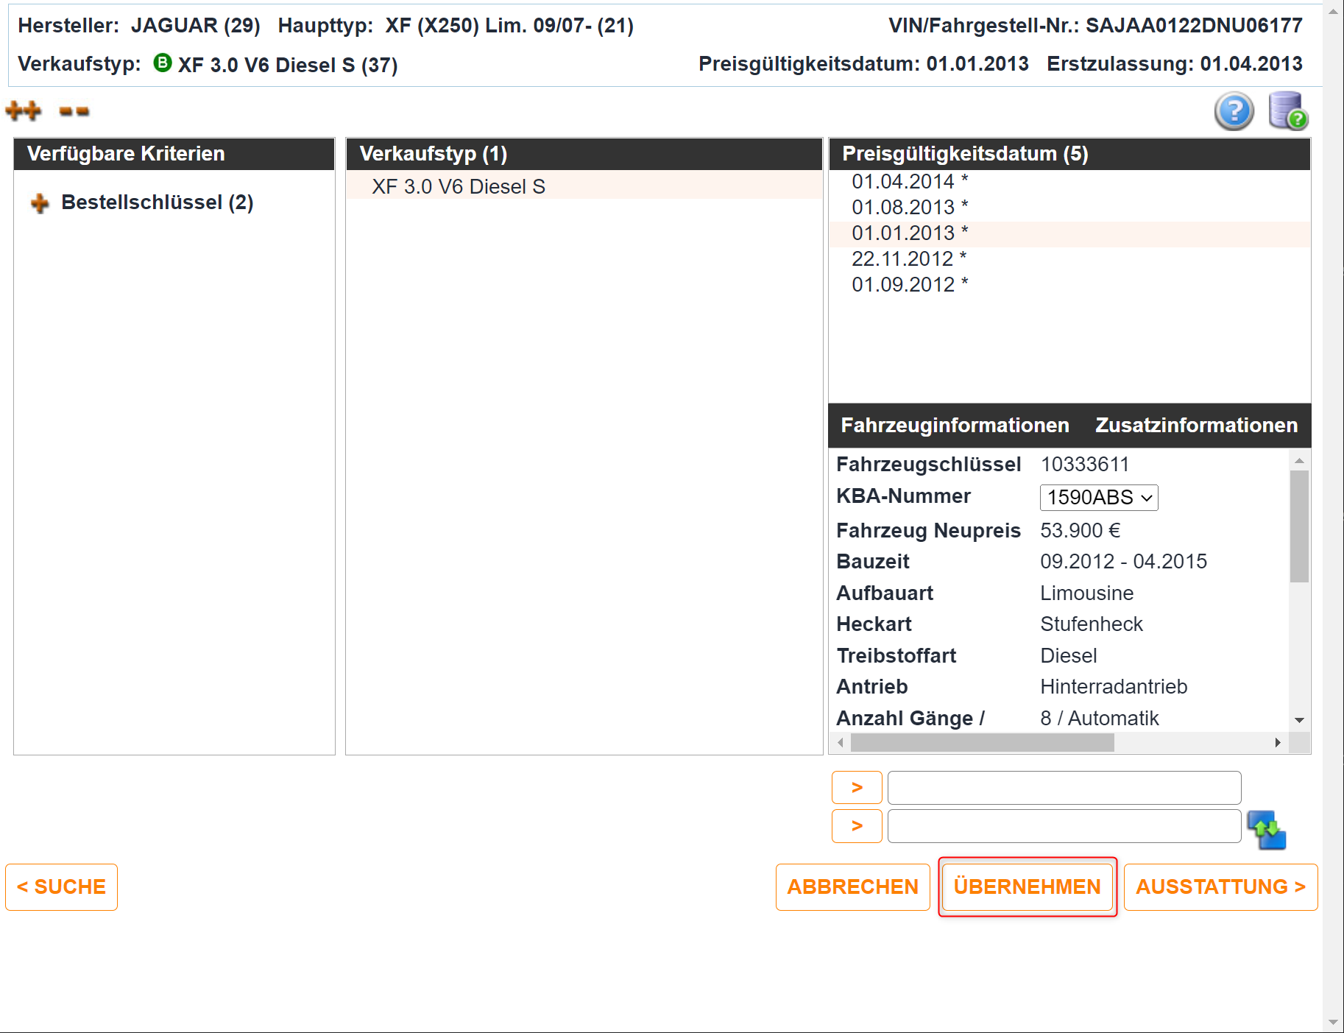This screenshot has height=1033, width=1344.
Task: Open the blue help question mark icon
Action: point(1234,111)
